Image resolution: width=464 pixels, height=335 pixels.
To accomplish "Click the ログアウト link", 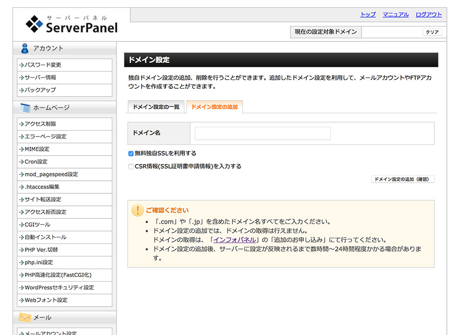I will (x=429, y=14).
